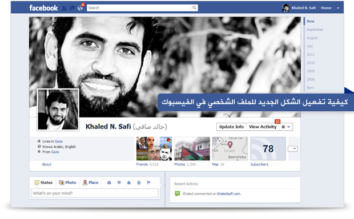Click the facebook logo

pos(43,8)
